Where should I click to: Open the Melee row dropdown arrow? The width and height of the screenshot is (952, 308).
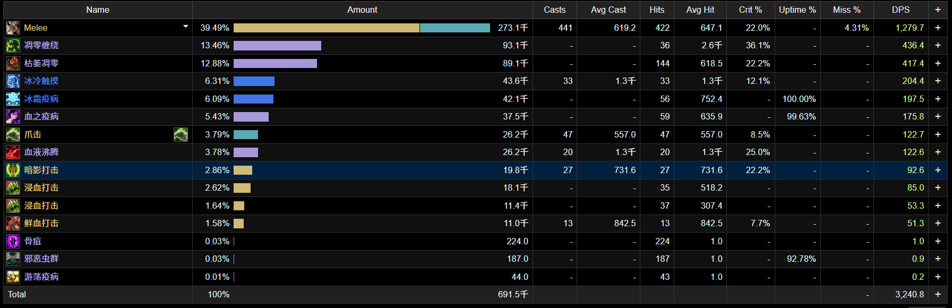point(185,27)
